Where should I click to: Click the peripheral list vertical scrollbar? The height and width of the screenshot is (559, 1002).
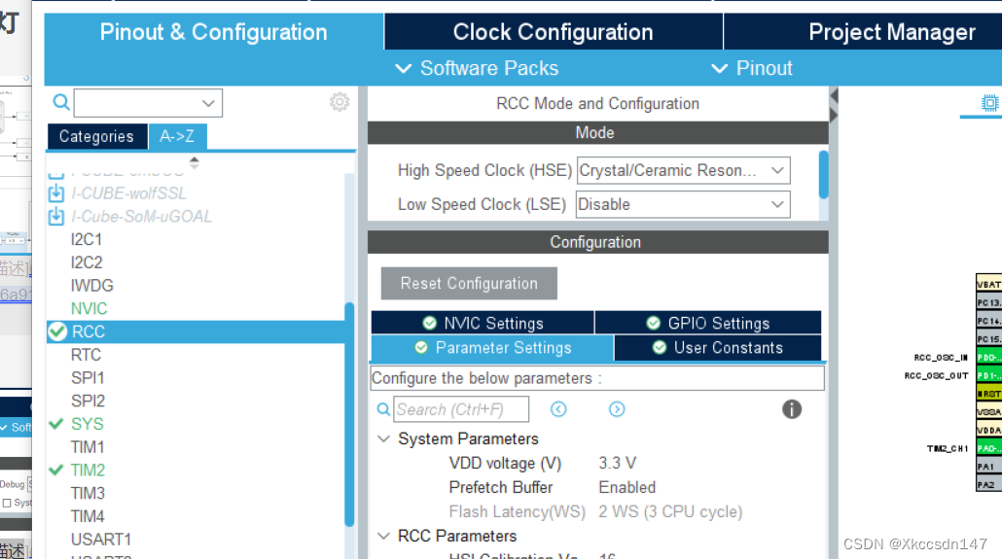(x=349, y=414)
